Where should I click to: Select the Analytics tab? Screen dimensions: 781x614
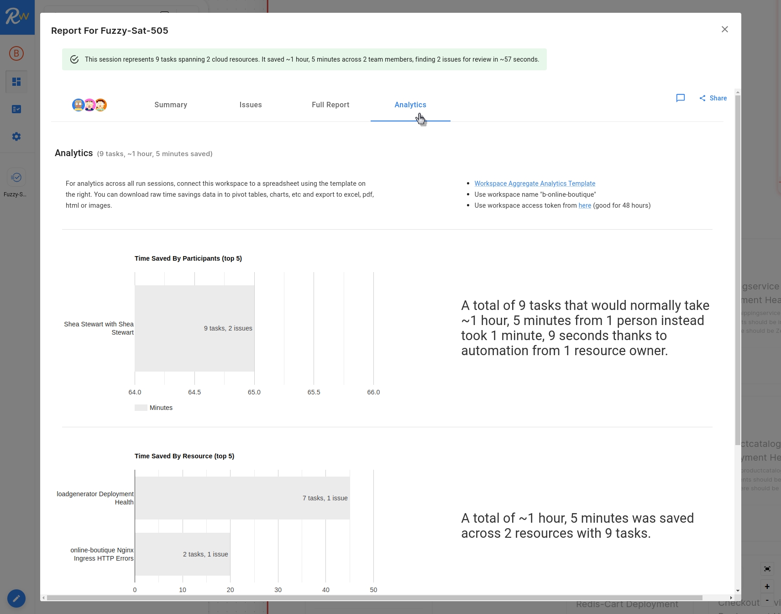coord(410,105)
